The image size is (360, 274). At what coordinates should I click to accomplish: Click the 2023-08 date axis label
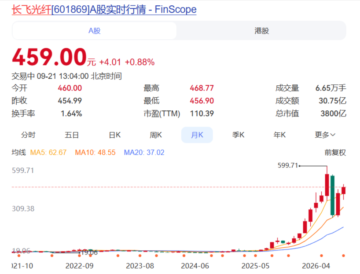(x=140, y=266)
